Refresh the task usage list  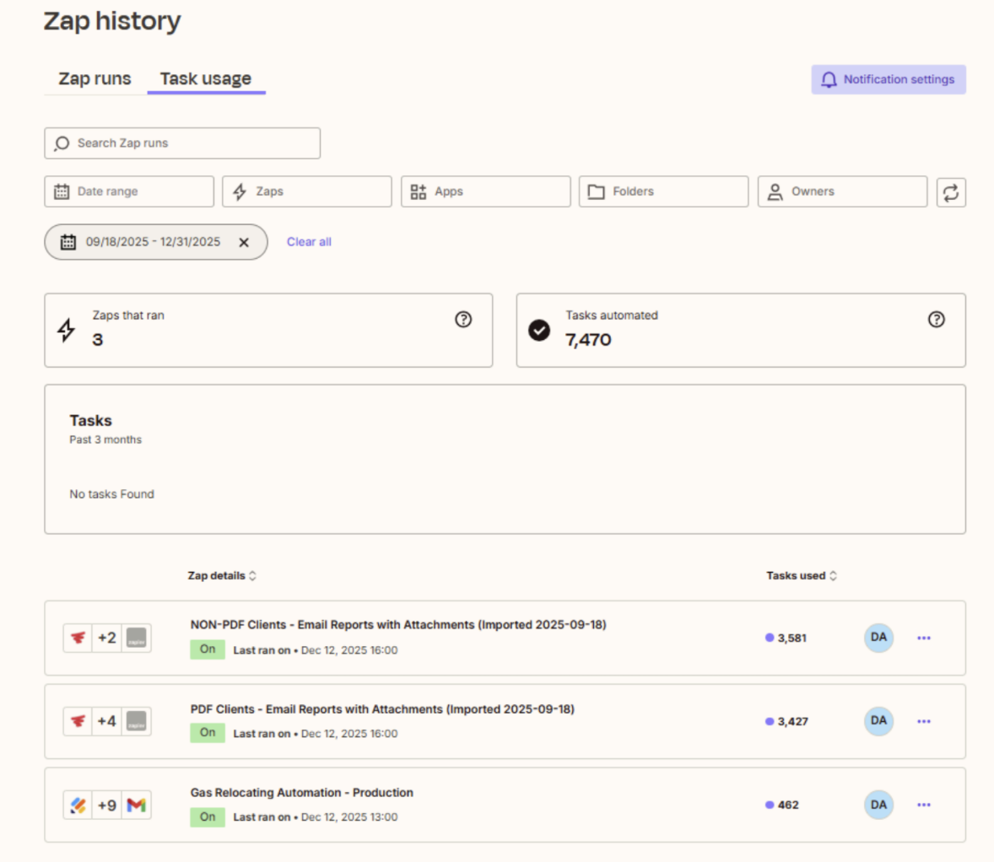(951, 192)
